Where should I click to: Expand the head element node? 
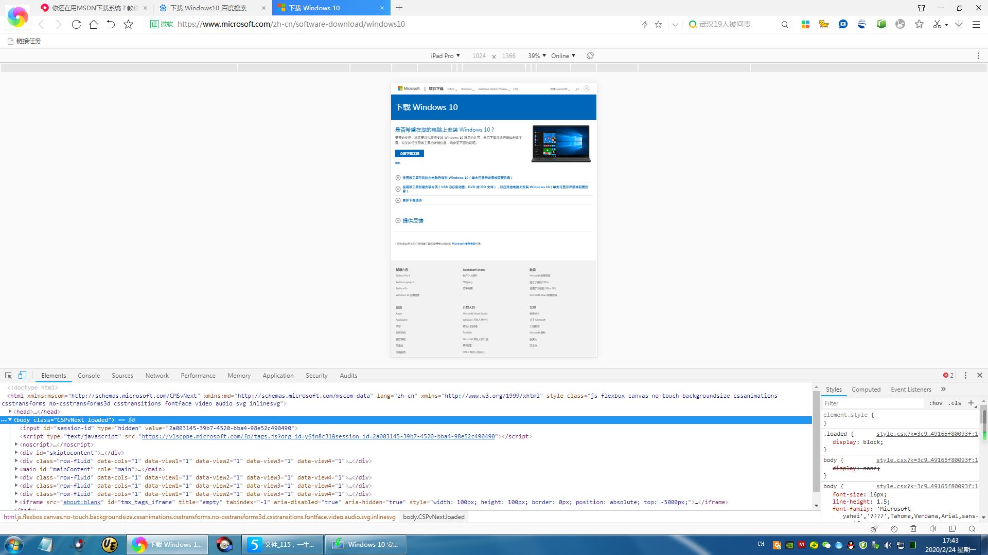click(x=10, y=412)
